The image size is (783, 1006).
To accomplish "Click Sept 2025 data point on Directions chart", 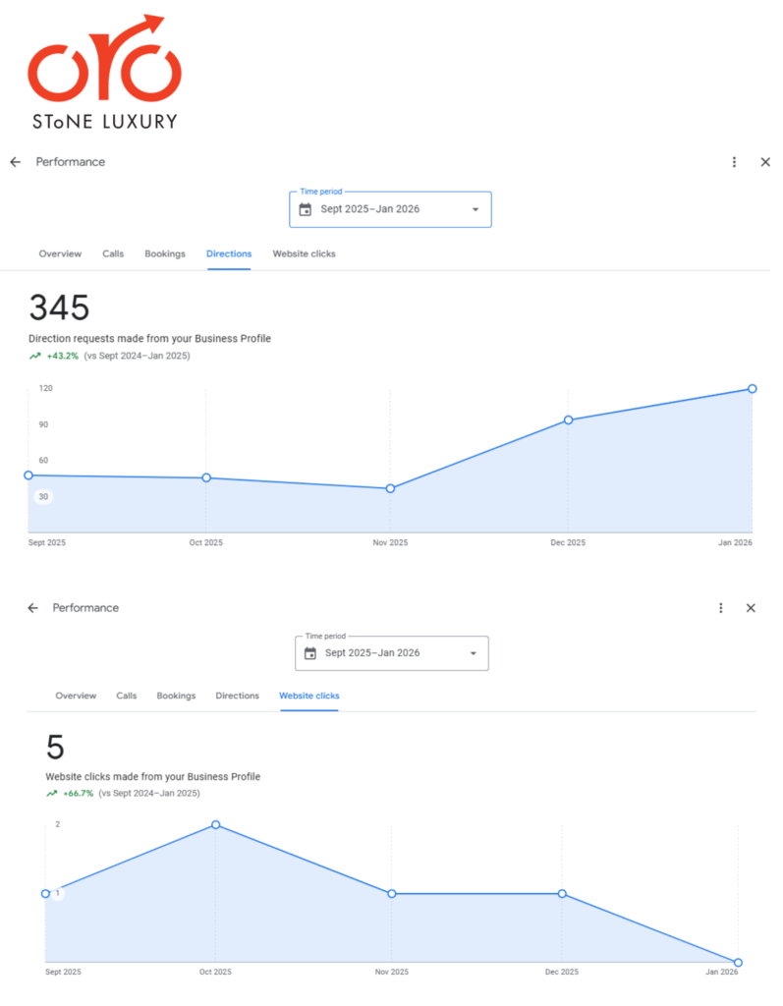I will (x=28, y=475).
